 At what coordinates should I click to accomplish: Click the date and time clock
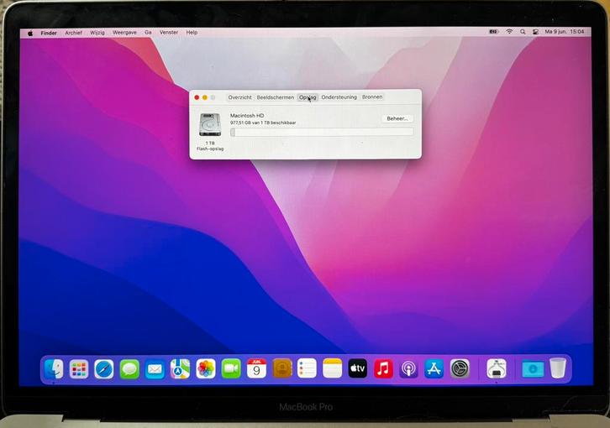coord(565,32)
